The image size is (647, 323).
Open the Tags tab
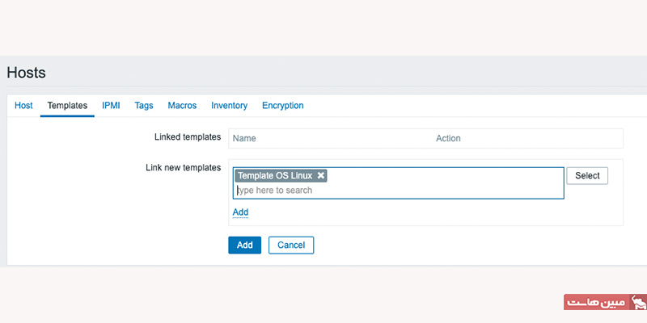pyautogui.click(x=144, y=106)
